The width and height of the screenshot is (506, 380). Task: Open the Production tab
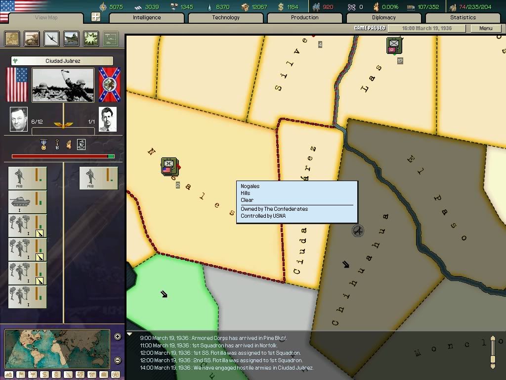tap(304, 17)
